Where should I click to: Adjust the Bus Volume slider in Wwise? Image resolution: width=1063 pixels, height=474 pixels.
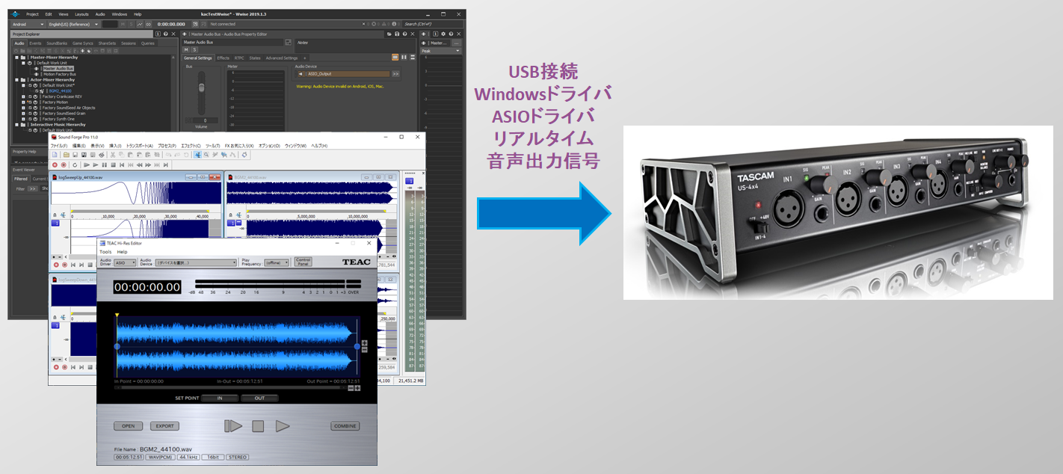[x=200, y=89]
